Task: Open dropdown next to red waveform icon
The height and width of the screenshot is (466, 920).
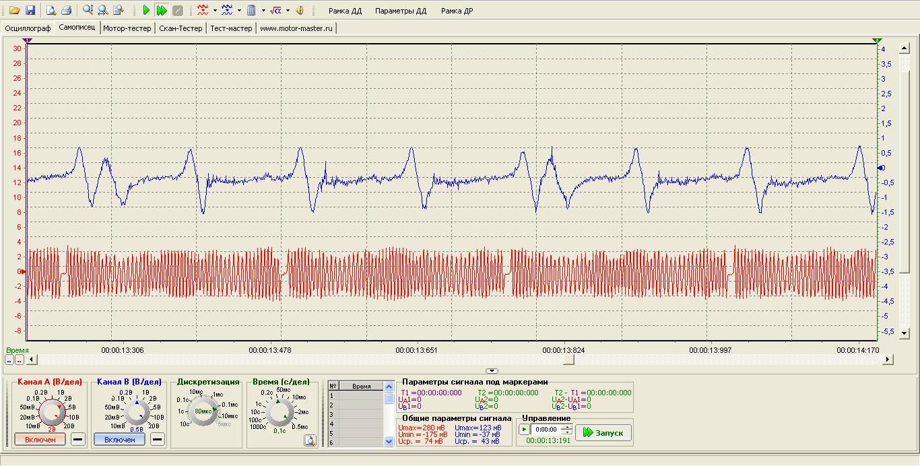Action: click(x=215, y=10)
